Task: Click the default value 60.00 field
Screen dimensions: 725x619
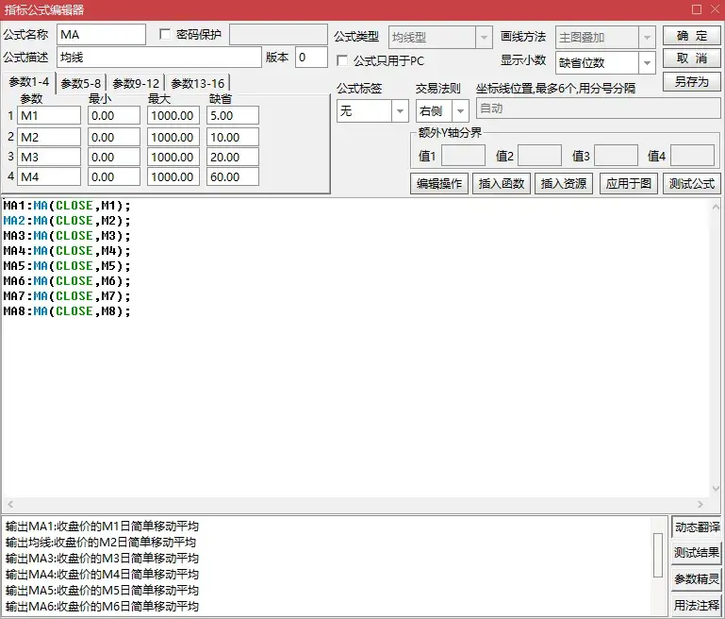Action: click(x=233, y=176)
